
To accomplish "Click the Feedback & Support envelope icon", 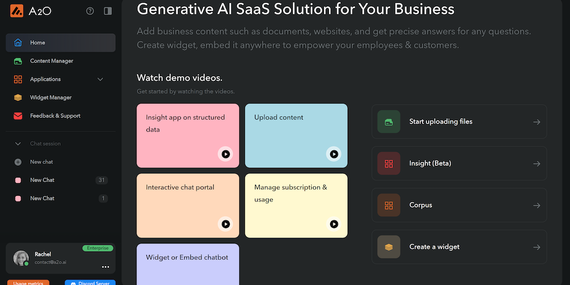I will (x=18, y=116).
